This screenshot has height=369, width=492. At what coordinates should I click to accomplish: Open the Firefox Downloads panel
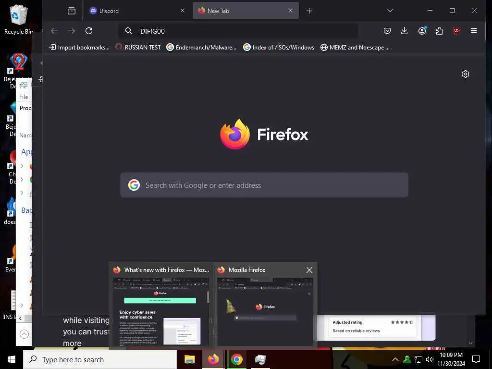pos(405,31)
